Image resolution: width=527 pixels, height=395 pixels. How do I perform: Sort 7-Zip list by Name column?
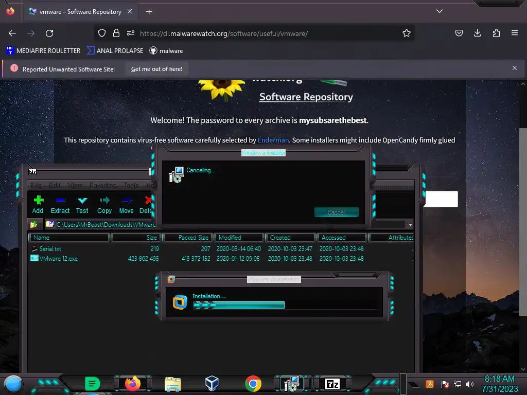69,238
